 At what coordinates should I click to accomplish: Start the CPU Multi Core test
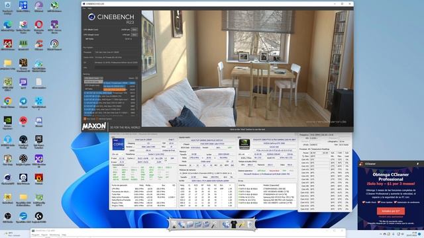click(x=134, y=29)
